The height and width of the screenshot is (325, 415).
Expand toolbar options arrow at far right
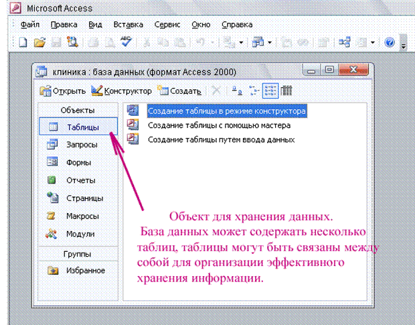(x=403, y=45)
